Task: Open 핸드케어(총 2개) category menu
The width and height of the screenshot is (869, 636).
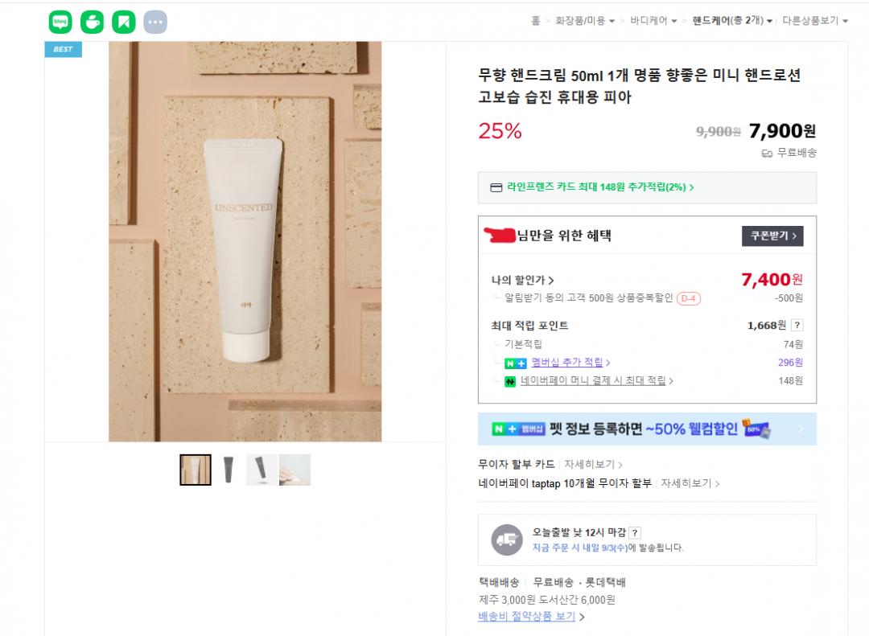Action: click(x=732, y=21)
